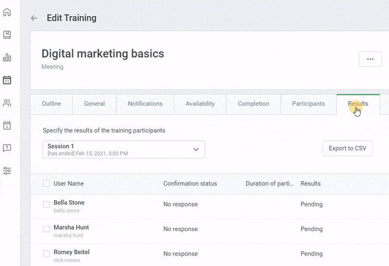Toggle the select-all checkbox beside User Name

point(46,184)
